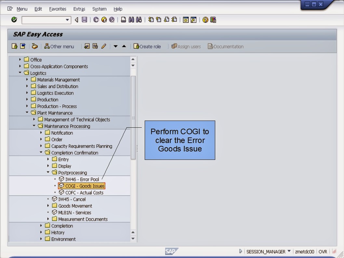Click the Next Page icon
Viewport: 344px width, 258px height.
166,20
